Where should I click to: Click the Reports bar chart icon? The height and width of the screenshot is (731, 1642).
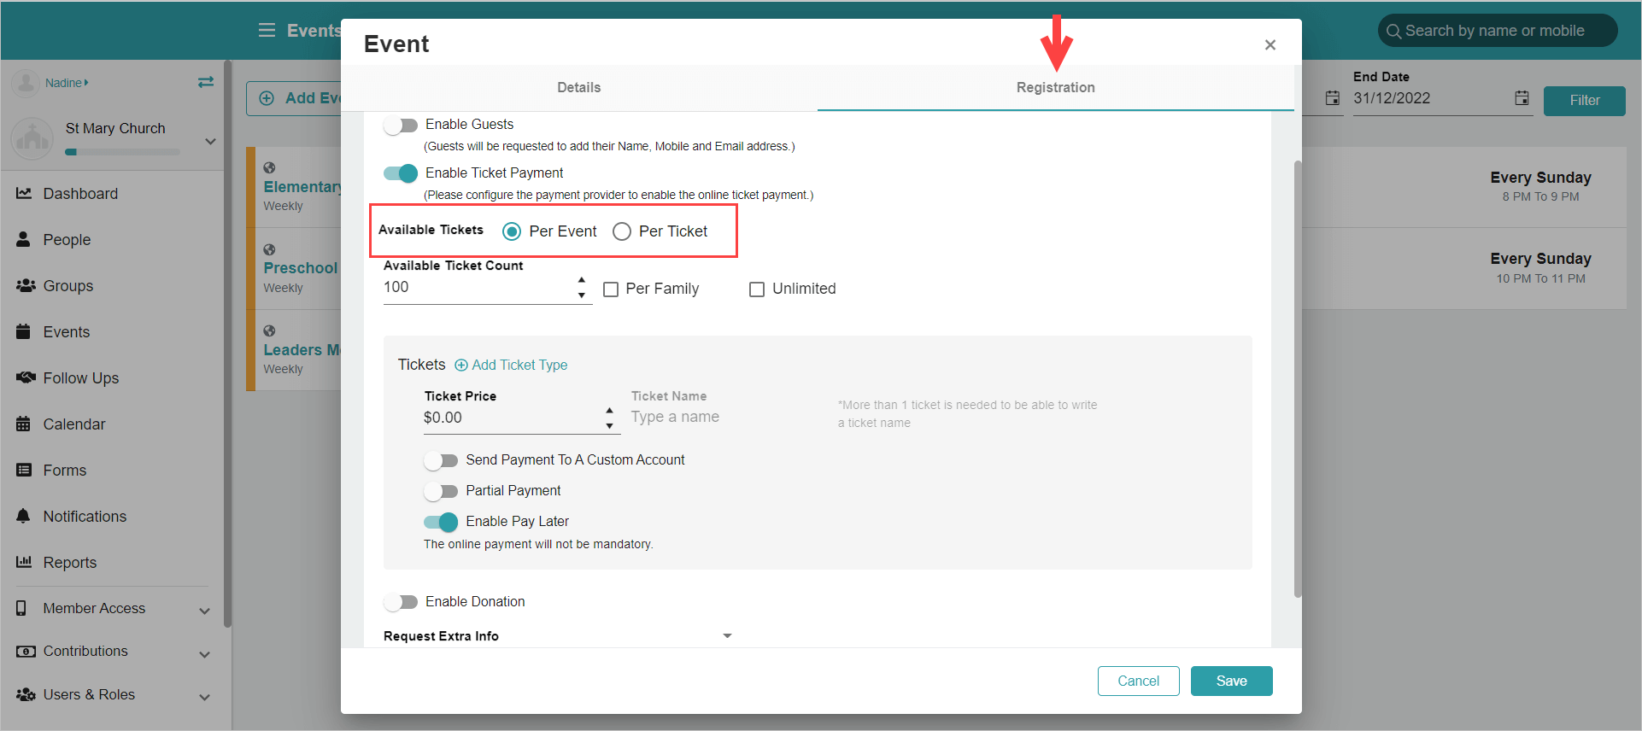coord(24,562)
